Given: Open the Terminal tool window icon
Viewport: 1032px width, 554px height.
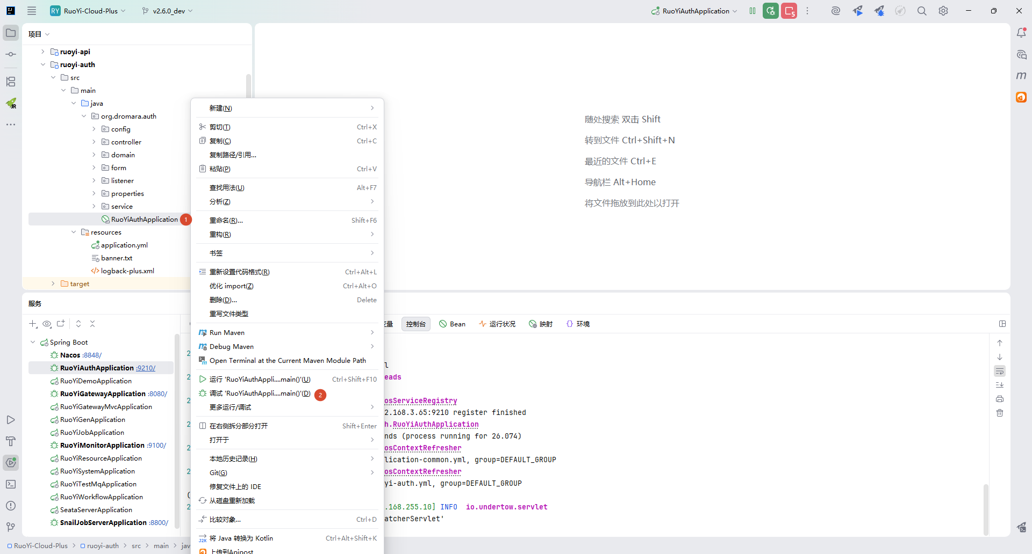Looking at the screenshot, I should [x=11, y=484].
